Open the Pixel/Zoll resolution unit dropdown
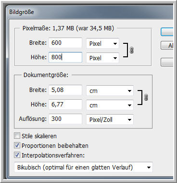 pos(110,119)
